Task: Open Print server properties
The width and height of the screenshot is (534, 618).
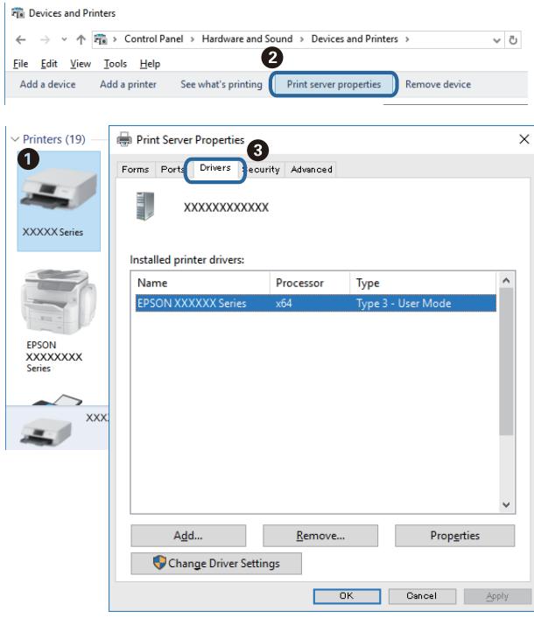Action: [x=334, y=84]
